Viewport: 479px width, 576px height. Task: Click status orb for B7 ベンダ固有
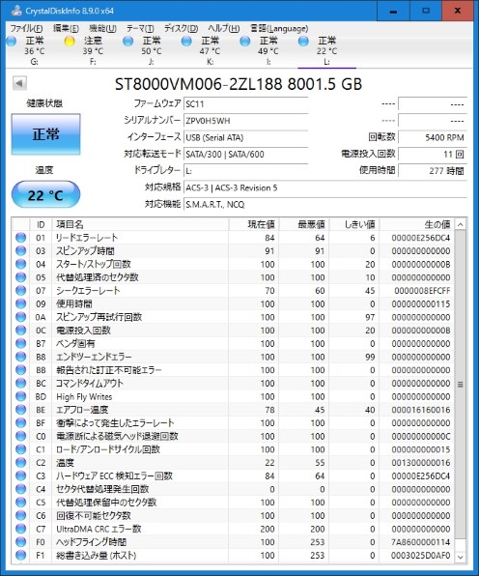point(21,343)
